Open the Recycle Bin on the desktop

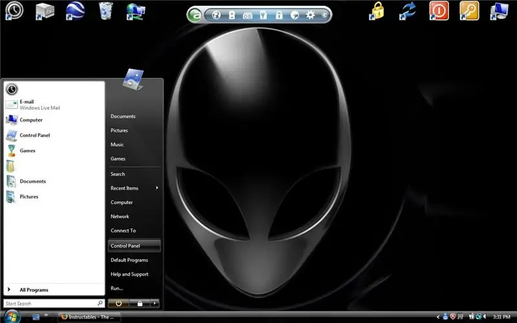pos(106,11)
